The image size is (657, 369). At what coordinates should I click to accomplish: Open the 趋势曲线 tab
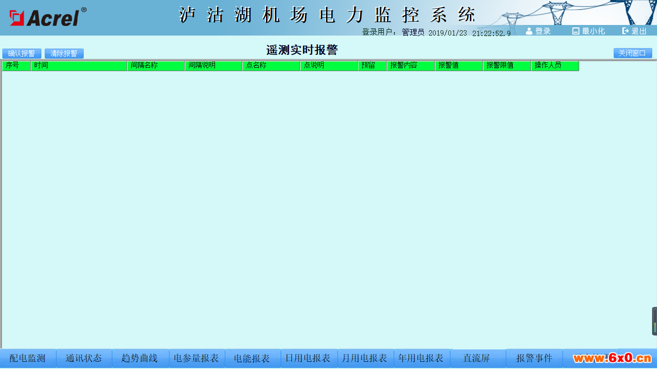pos(139,358)
